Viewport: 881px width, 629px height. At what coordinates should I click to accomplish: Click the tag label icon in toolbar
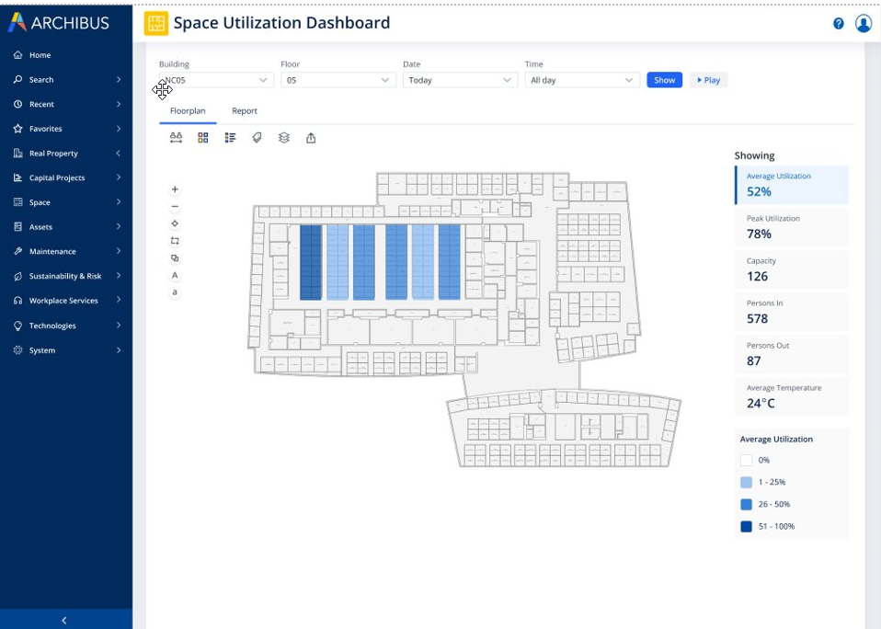pos(257,138)
